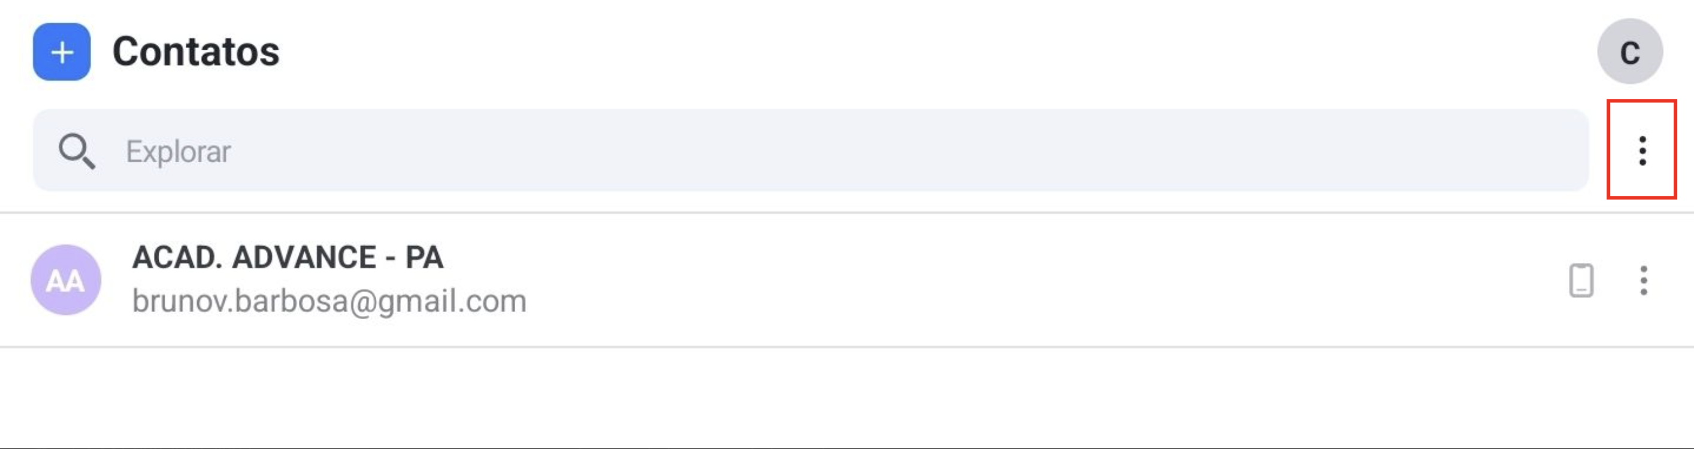1694x449 pixels.
Task: Expand the contacts list overflow menu
Action: [x=1642, y=150]
